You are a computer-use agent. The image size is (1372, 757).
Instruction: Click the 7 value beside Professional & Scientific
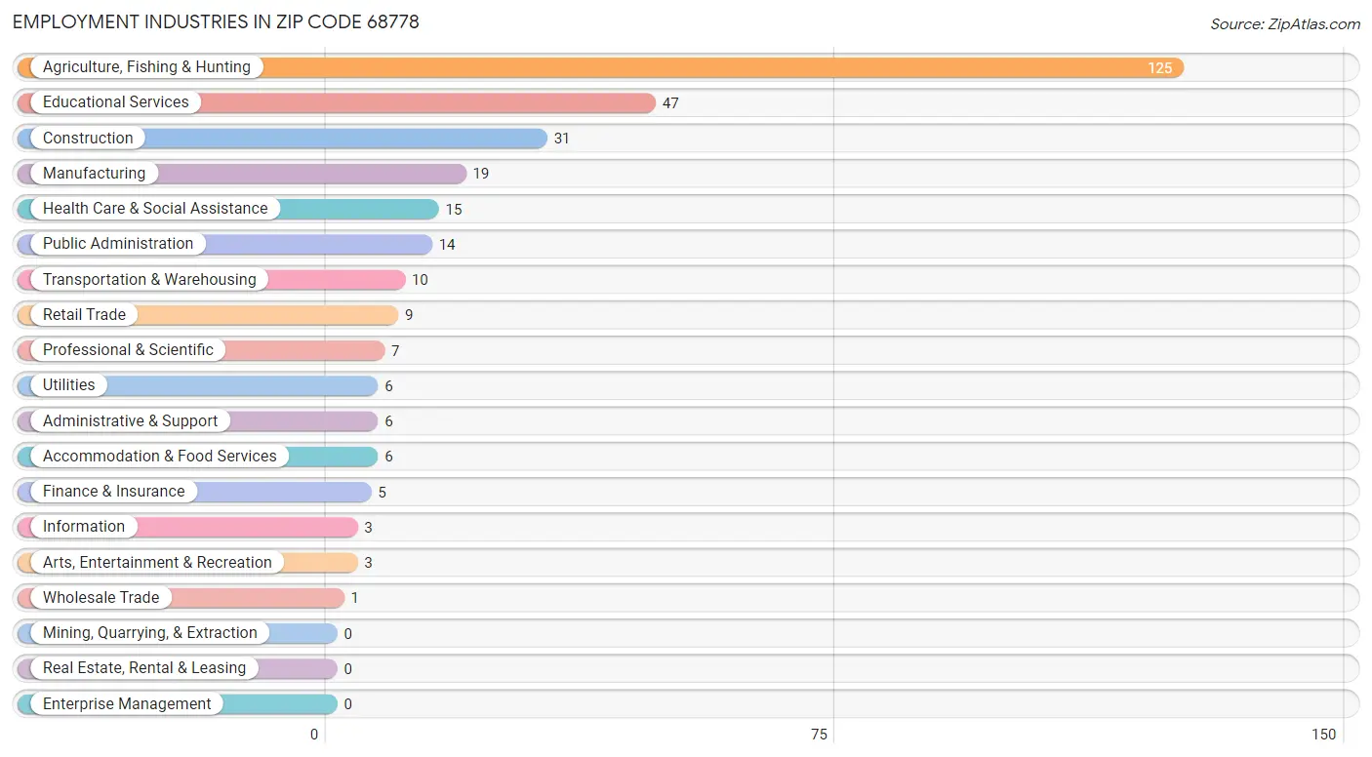click(x=395, y=351)
